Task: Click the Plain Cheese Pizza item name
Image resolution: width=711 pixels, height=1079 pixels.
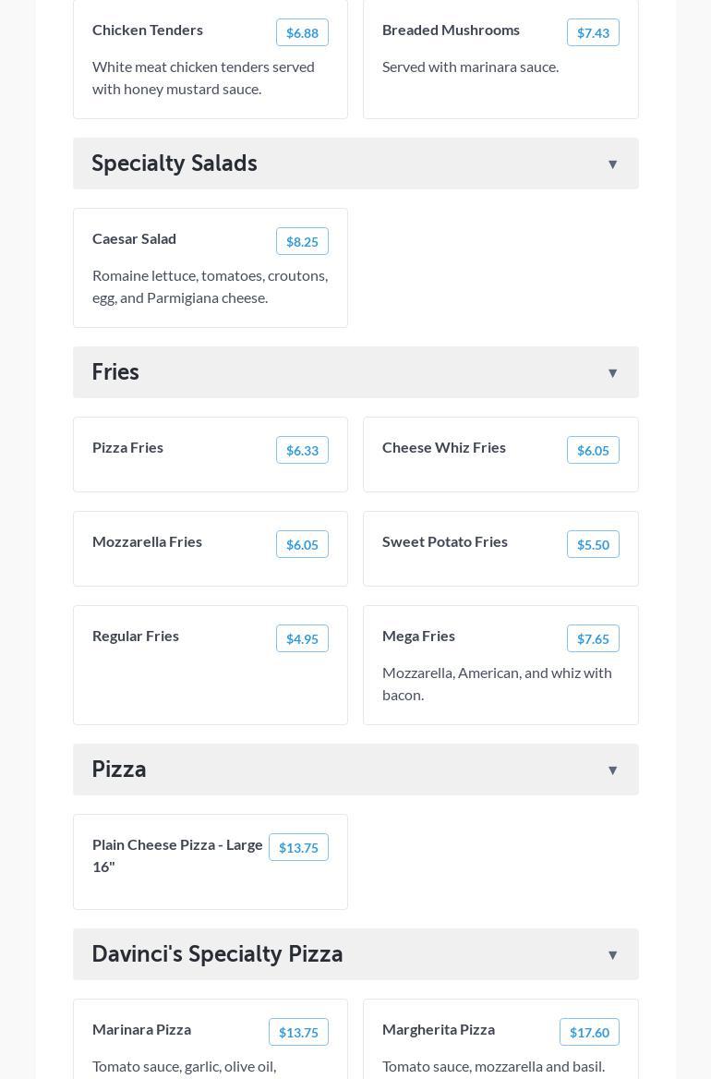Action: click(177, 855)
